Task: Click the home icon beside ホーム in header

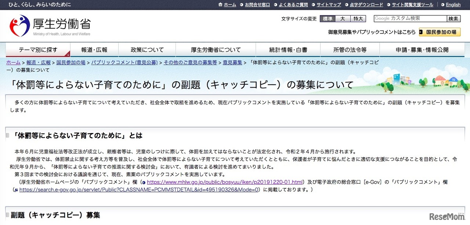Action: (221, 5)
